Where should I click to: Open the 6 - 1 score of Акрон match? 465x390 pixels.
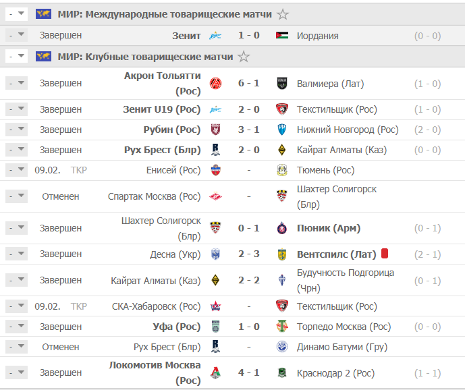(249, 83)
